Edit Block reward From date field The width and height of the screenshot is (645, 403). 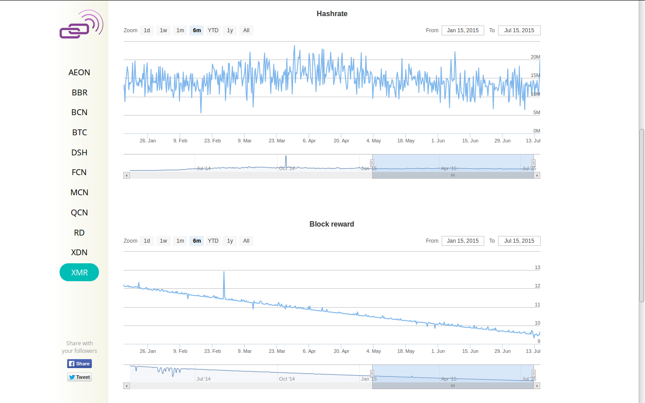[463, 241]
